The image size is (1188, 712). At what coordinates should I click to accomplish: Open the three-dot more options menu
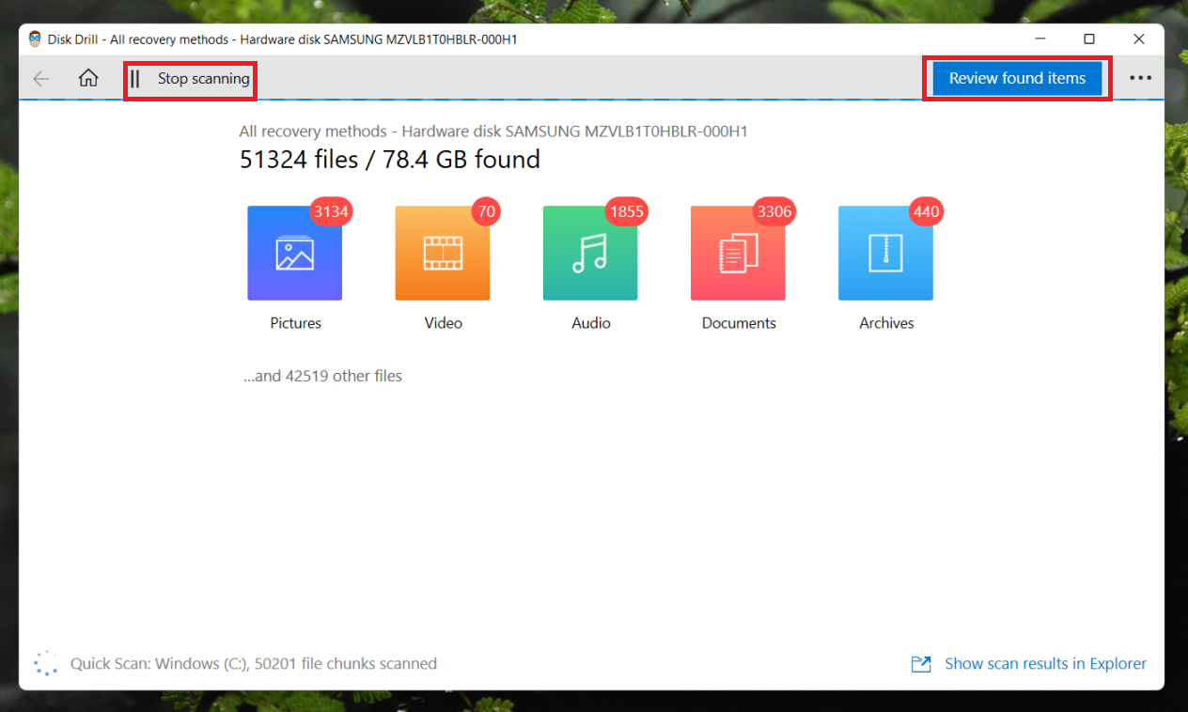coord(1140,79)
